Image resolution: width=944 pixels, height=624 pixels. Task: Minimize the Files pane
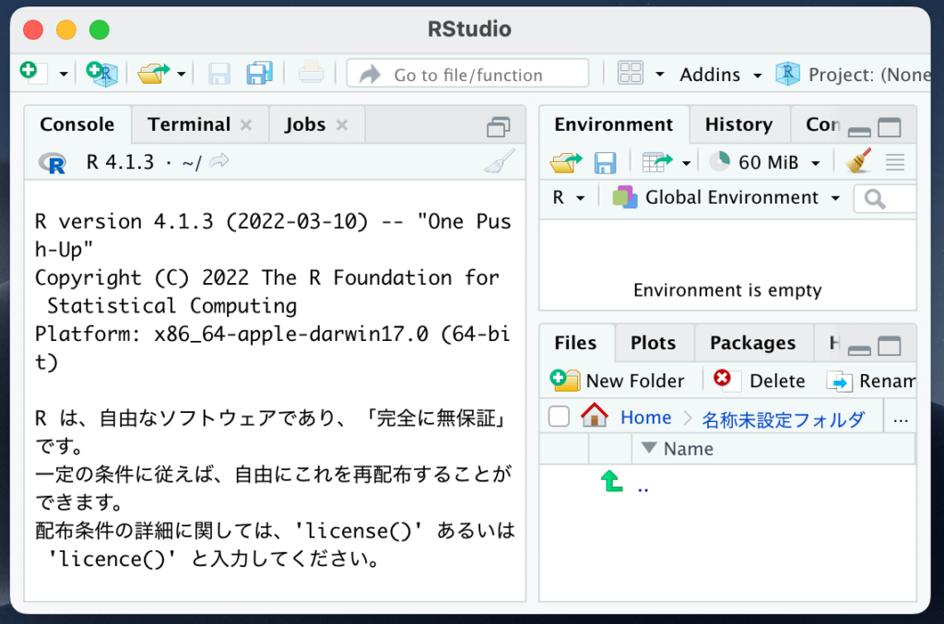[x=859, y=350]
